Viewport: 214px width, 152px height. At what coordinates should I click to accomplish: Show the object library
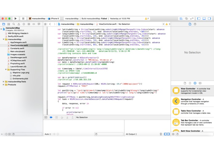(x=195, y=83)
